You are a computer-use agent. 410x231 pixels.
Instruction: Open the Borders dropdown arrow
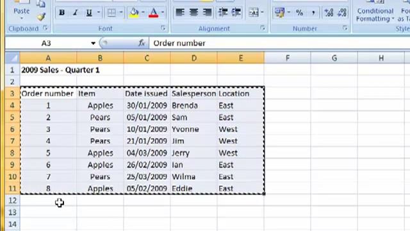pos(121,12)
